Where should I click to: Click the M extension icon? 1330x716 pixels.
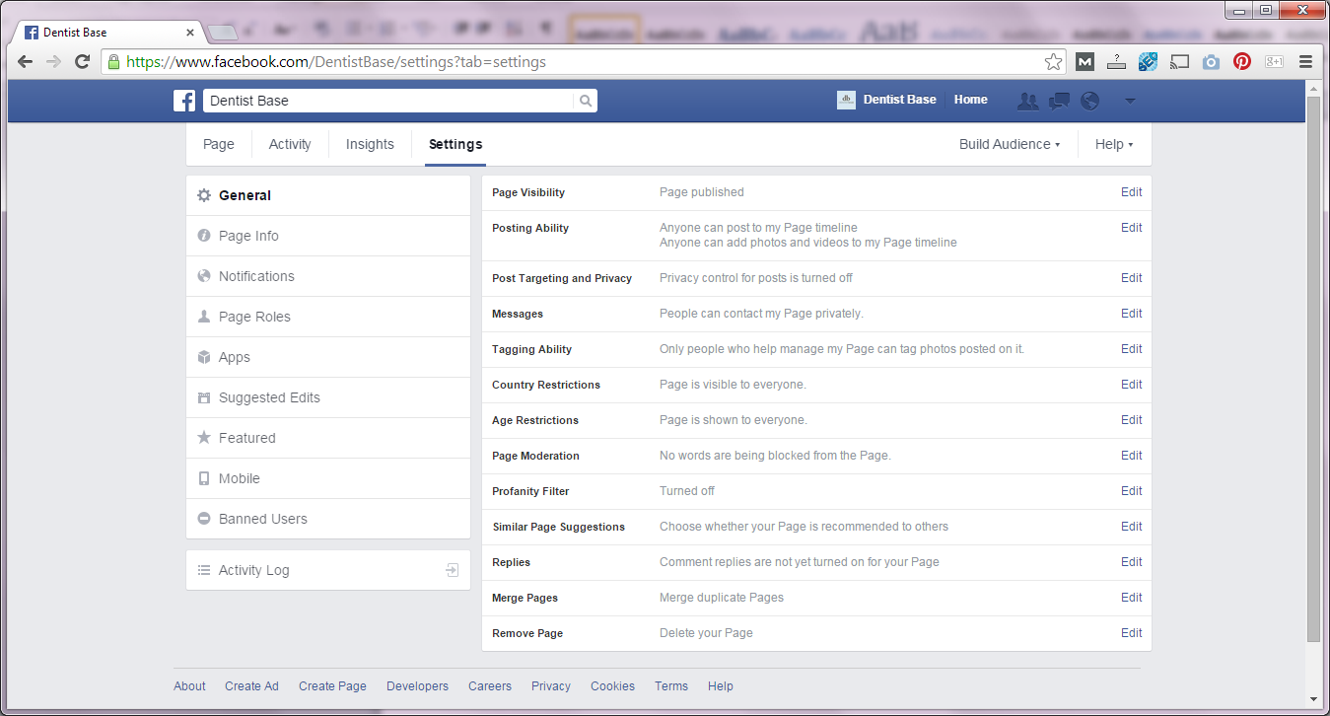pos(1085,61)
